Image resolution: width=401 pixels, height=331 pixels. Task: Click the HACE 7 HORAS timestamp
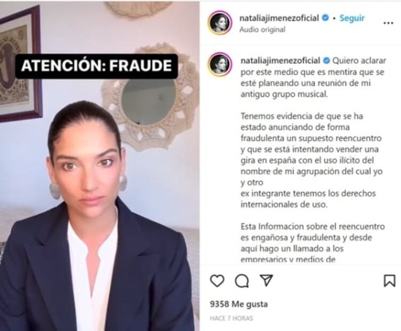click(231, 318)
